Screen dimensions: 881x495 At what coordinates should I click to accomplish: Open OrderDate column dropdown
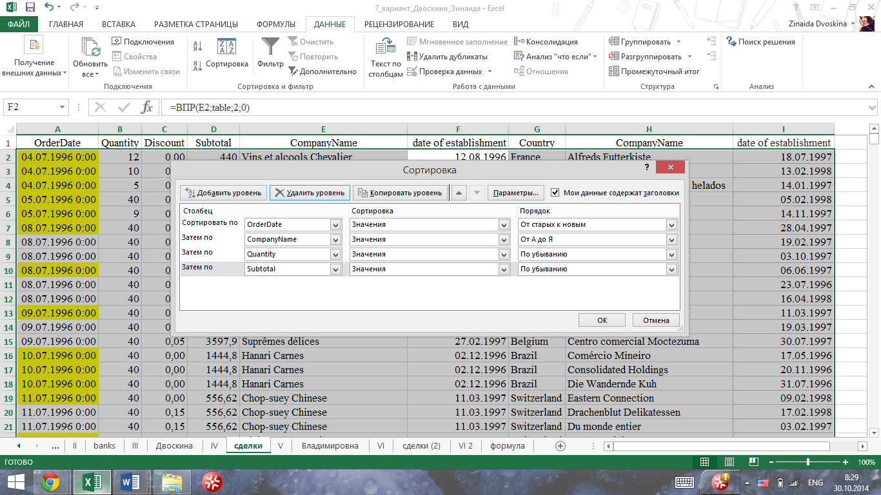335,225
